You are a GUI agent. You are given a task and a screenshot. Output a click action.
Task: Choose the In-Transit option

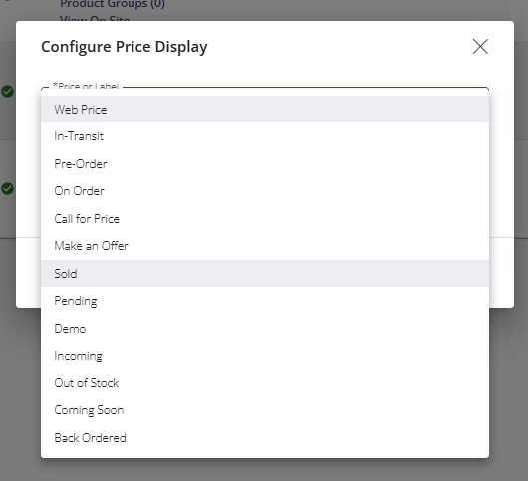pos(265,136)
